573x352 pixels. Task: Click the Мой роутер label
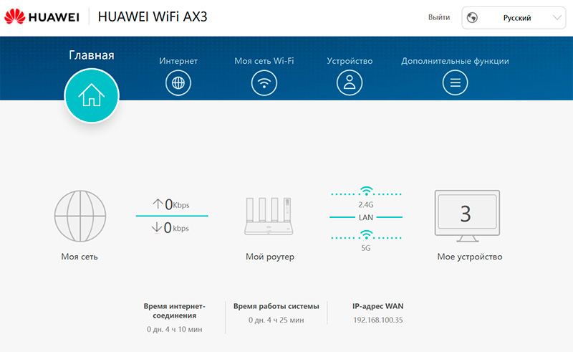269,257
